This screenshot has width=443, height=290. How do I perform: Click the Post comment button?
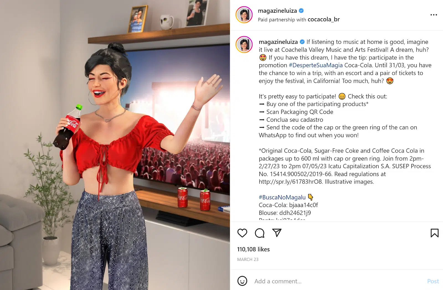point(433,281)
